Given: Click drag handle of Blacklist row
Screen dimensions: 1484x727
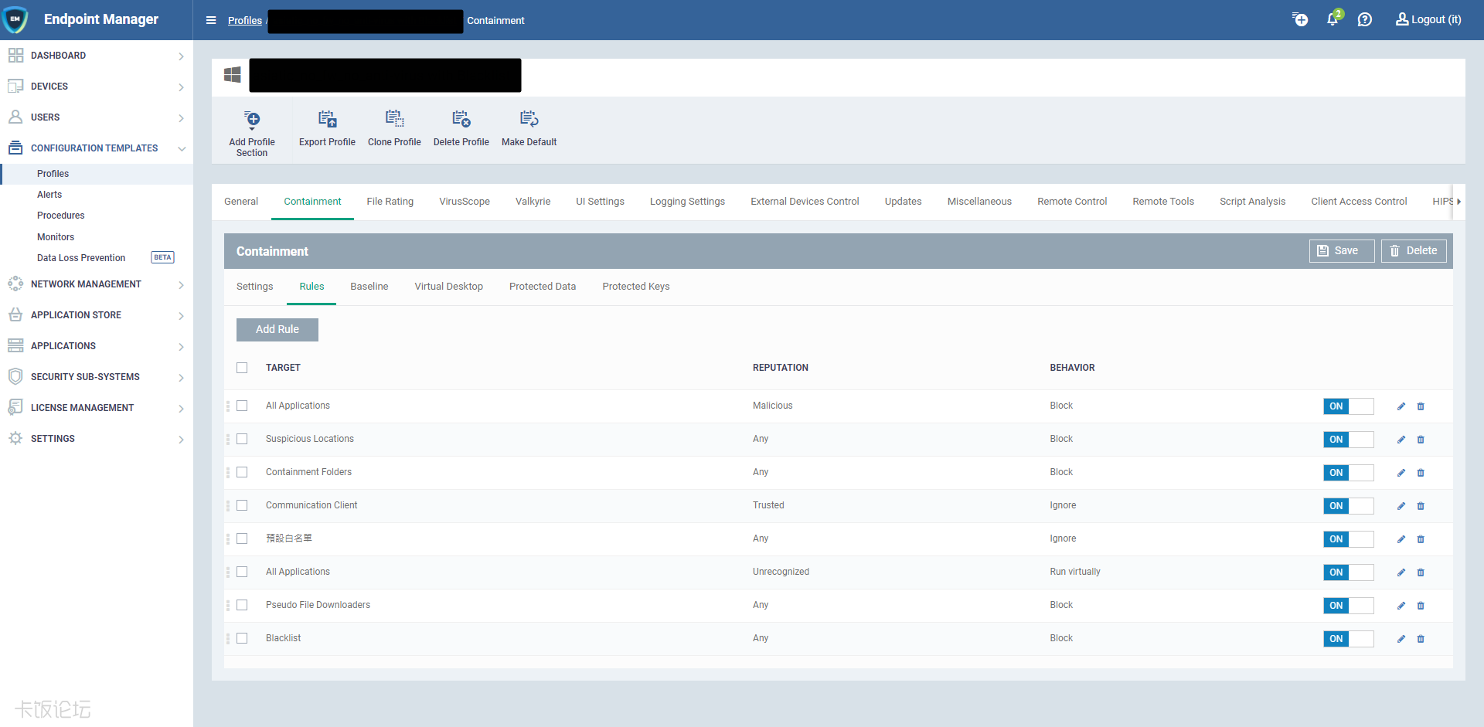Looking at the screenshot, I should click(x=228, y=639).
